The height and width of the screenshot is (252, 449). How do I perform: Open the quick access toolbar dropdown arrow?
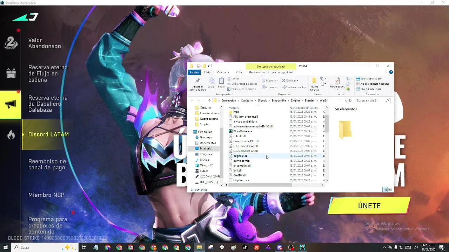click(208, 66)
